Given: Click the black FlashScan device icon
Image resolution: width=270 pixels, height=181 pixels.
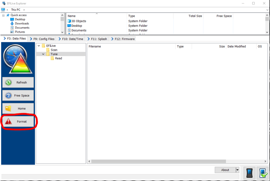Looking at the screenshot, I should point(249,173).
